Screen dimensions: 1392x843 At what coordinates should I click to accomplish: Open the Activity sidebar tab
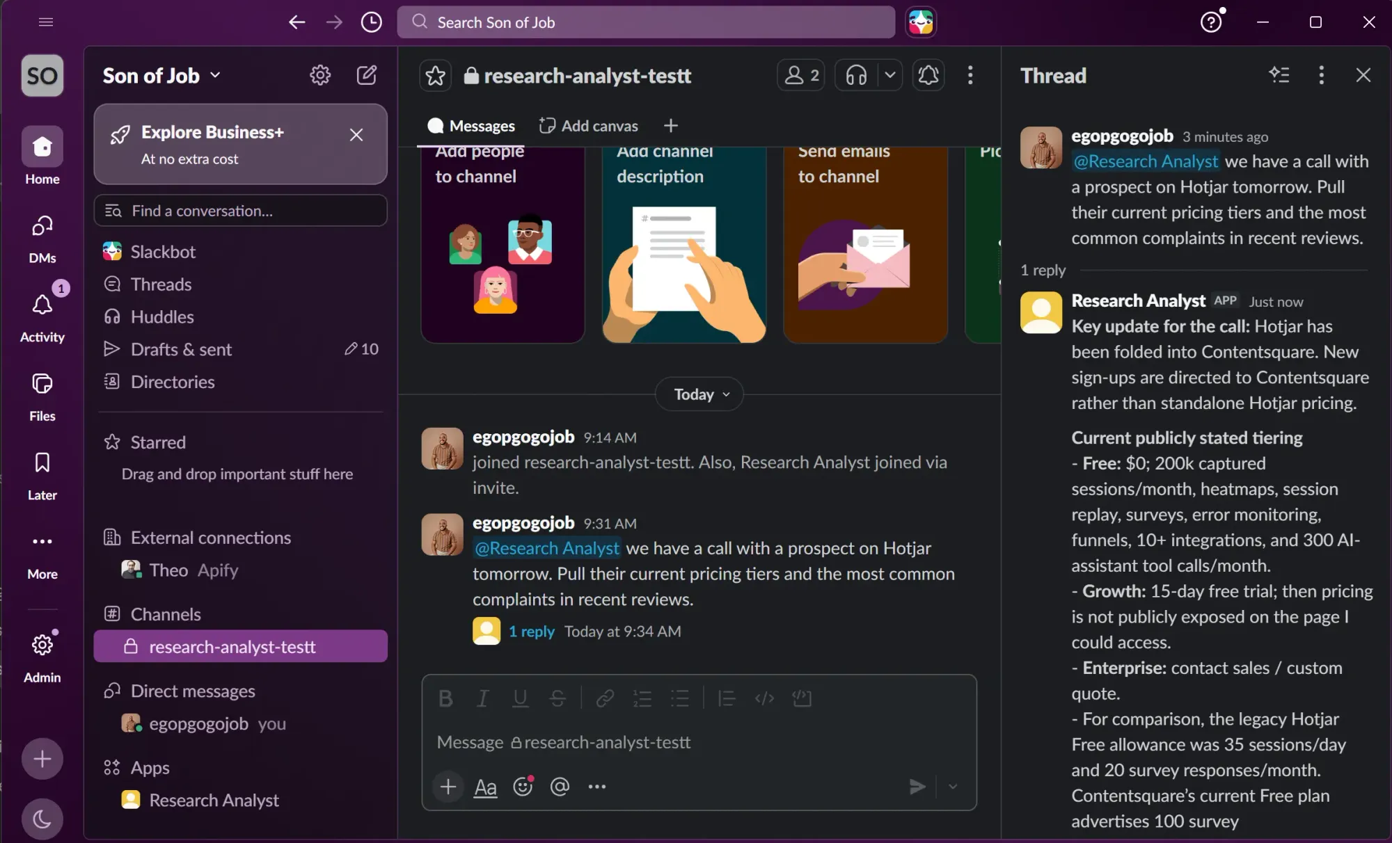click(x=42, y=316)
